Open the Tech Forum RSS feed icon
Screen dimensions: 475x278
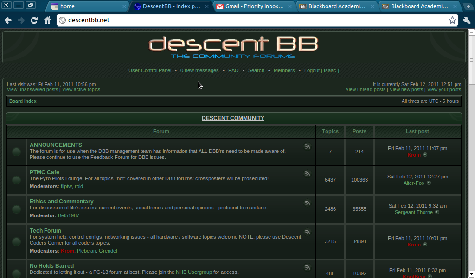(x=308, y=232)
